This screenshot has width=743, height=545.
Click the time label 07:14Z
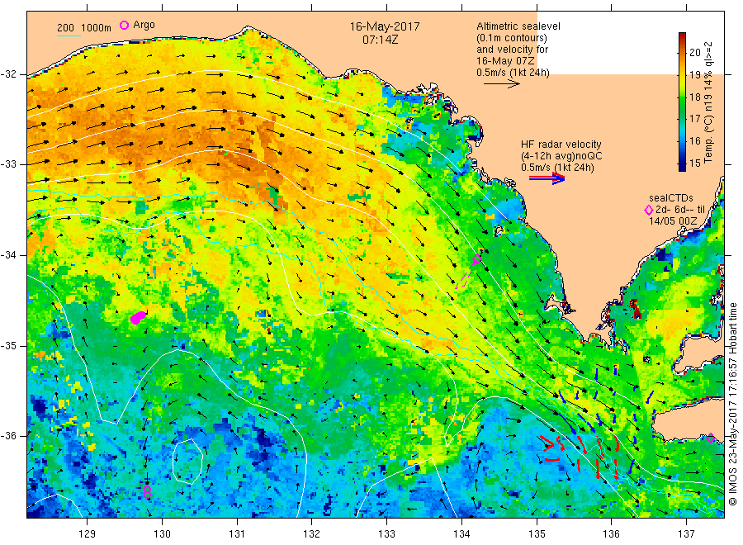(381, 40)
